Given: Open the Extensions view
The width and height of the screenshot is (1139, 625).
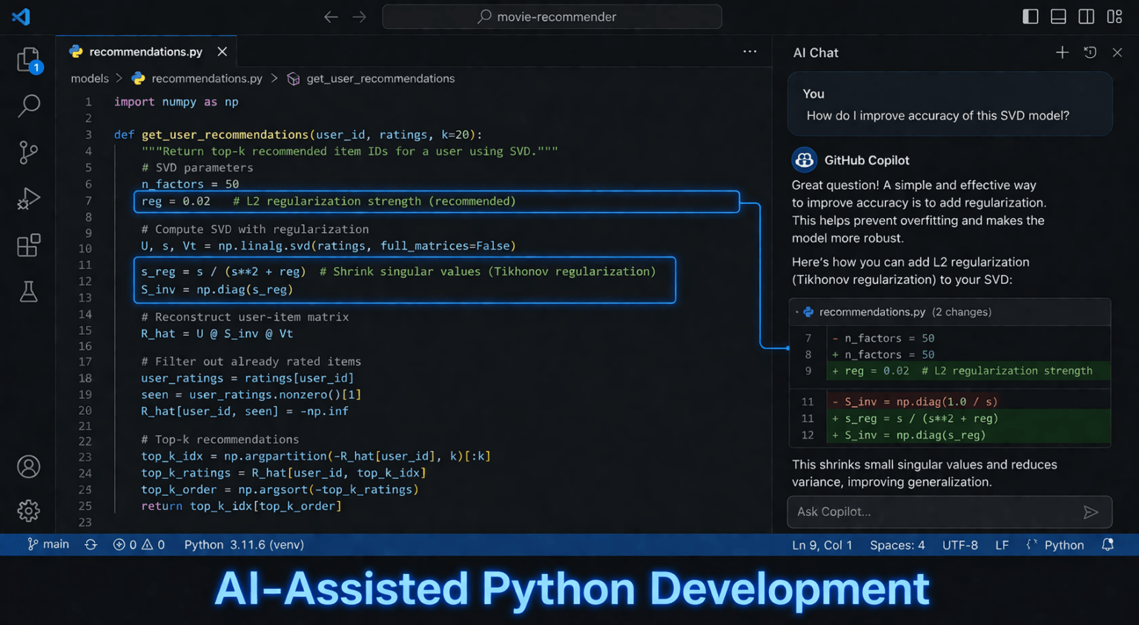Looking at the screenshot, I should [28, 245].
